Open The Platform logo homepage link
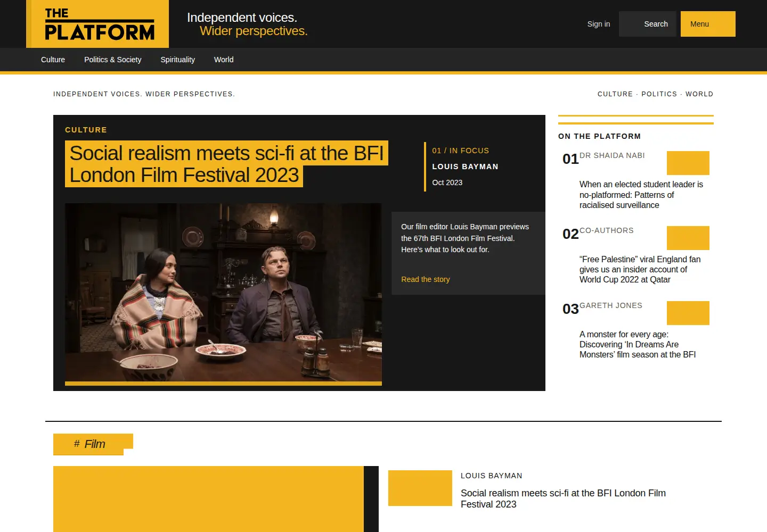767x532 pixels. [100, 24]
